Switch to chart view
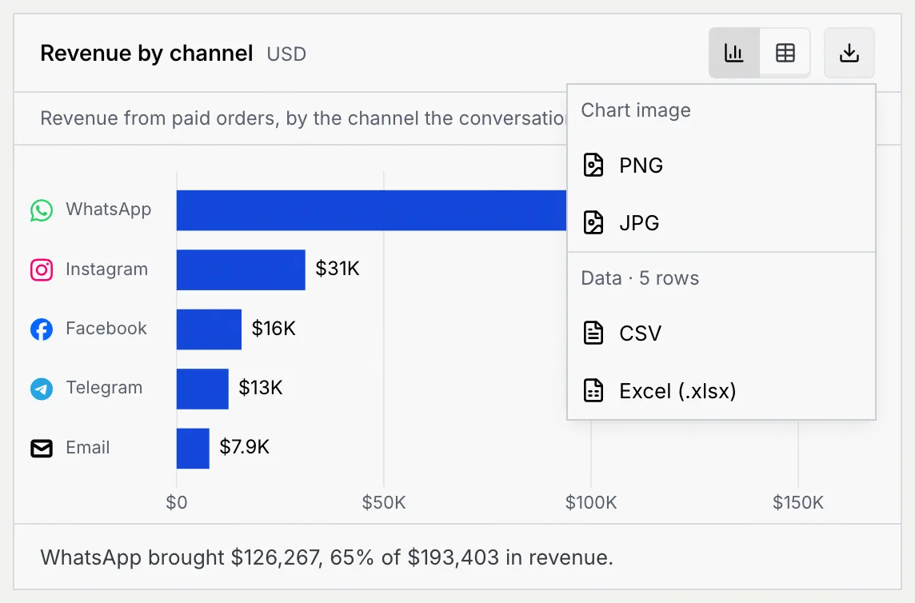Viewport: 915px width, 603px height. (734, 53)
